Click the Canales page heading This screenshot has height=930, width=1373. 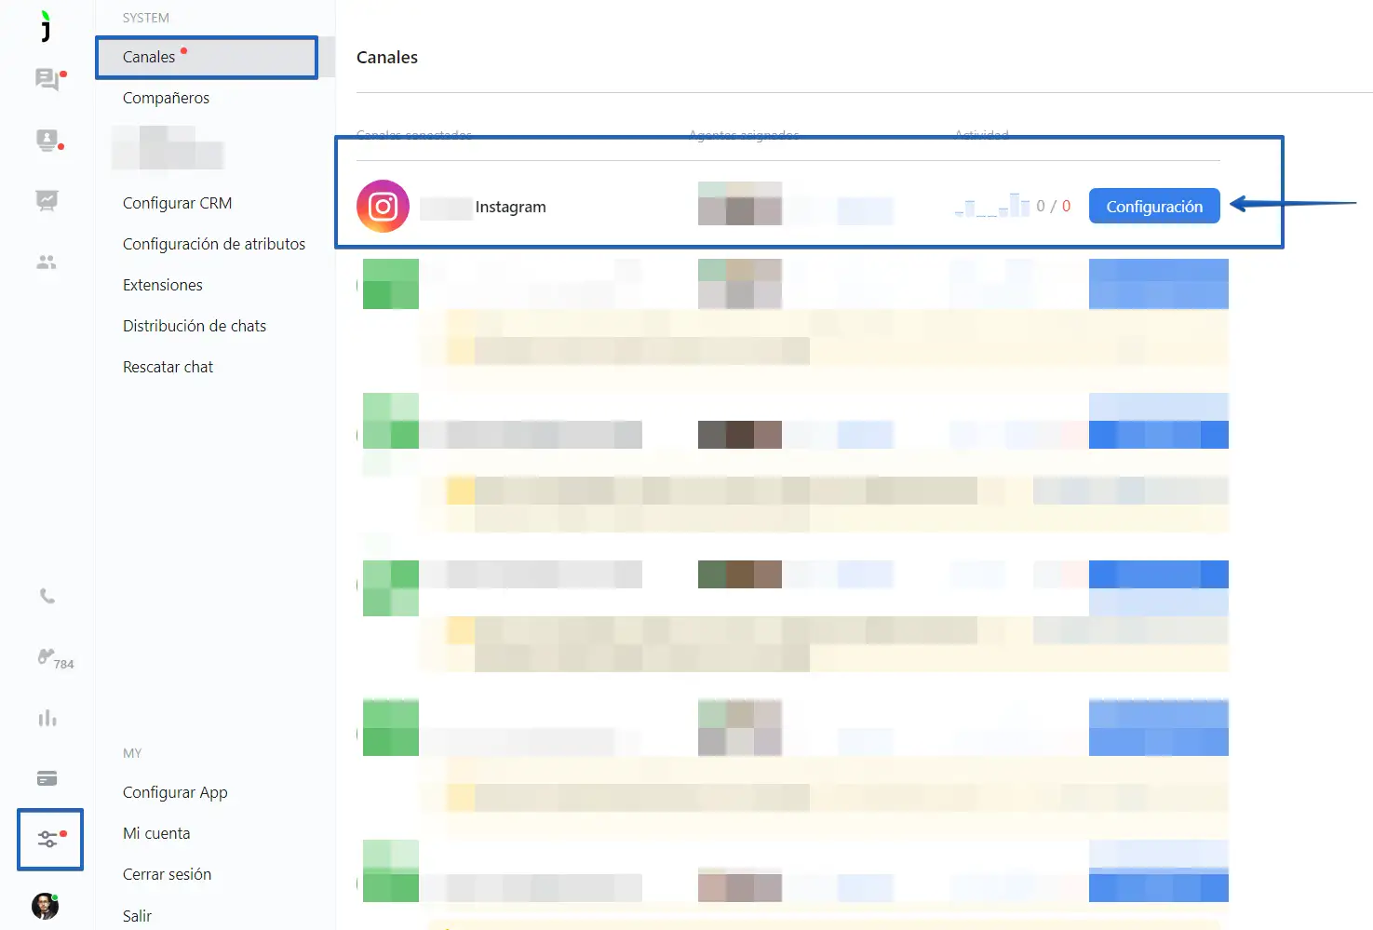coord(387,57)
